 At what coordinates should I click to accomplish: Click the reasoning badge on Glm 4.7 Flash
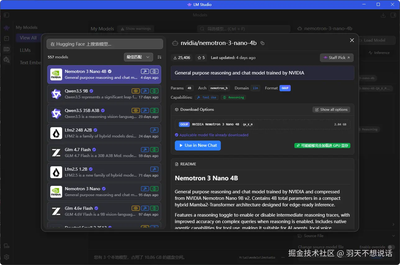point(154,150)
